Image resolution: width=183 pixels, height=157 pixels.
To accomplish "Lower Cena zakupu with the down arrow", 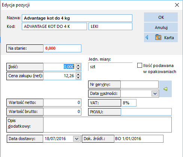I will point(78,78).
